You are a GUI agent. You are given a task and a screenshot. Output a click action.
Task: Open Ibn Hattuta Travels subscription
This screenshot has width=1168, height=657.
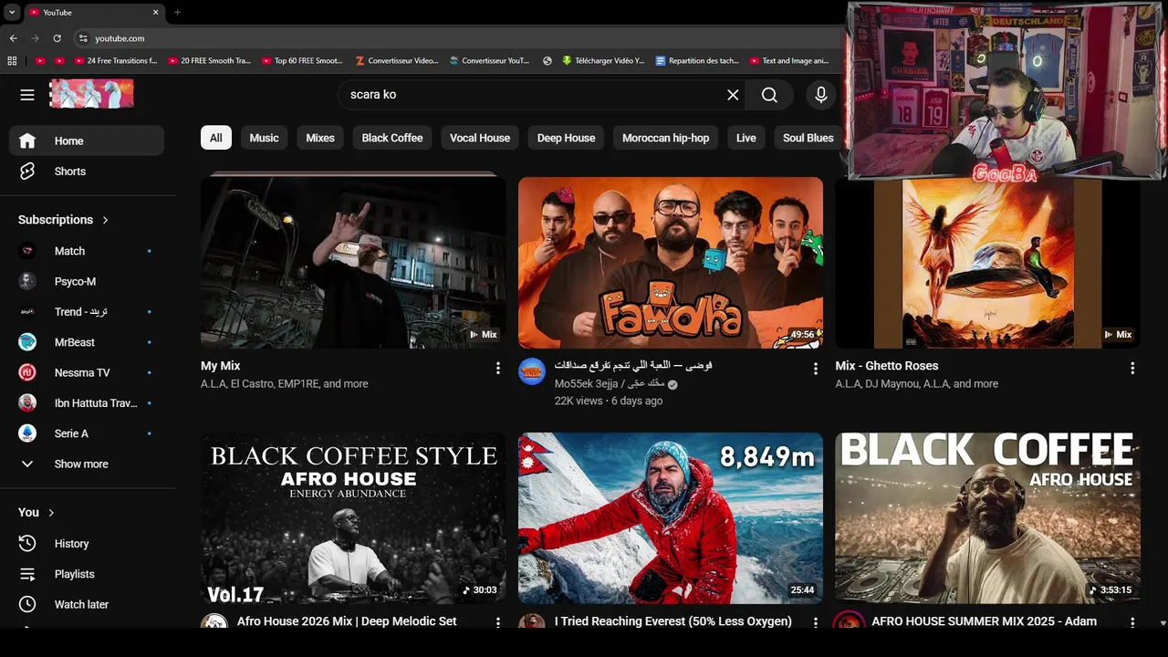coord(87,403)
